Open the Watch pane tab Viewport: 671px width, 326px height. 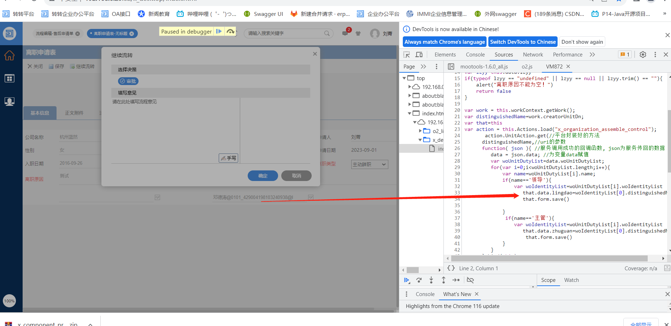[x=571, y=280]
